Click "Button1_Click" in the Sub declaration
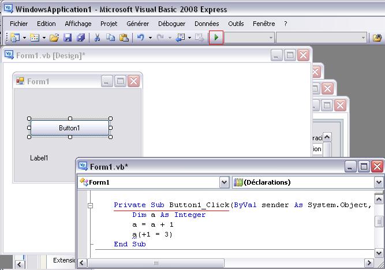The height and width of the screenshot is (270, 385). [199, 205]
